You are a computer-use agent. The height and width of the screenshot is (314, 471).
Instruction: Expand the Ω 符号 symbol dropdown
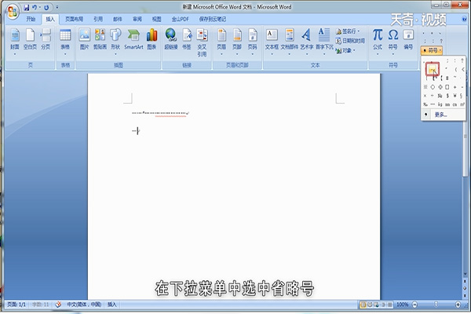click(393, 38)
